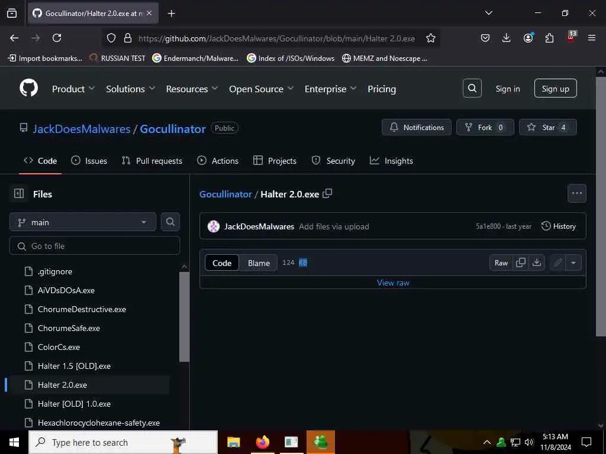Click the View raw link
This screenshot has width=606, height=454.
(393, 283)
